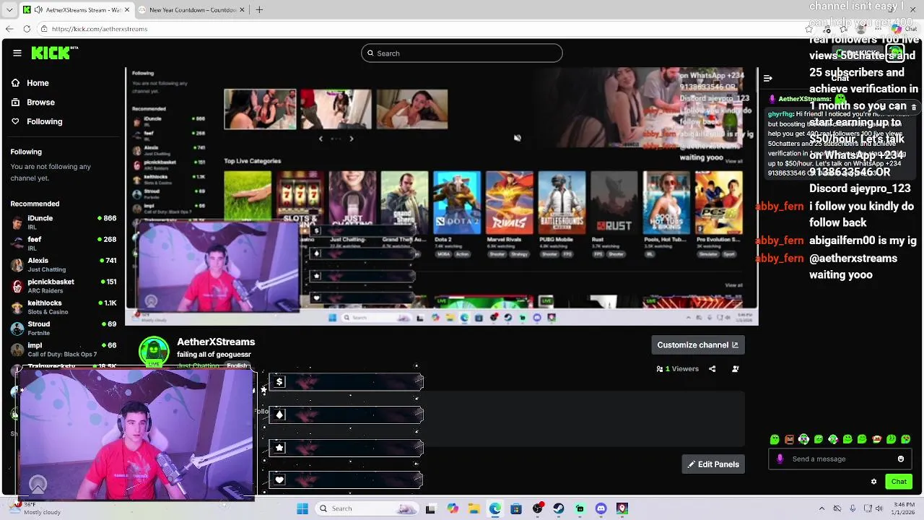Open recommended channel impl
The width and height of the screenshot is (924, 520).
(x=64, y=350)
